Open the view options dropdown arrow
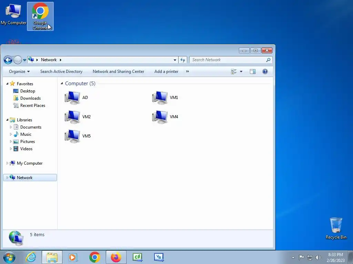Screen dimensions: 353x264 point(241,71)
